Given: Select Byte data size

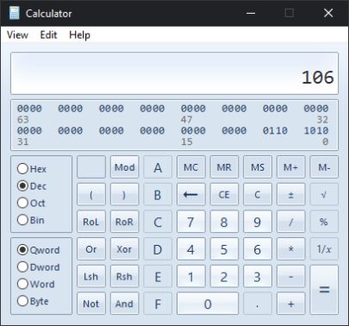Looking at the screenshot, I should click(33, 301).
